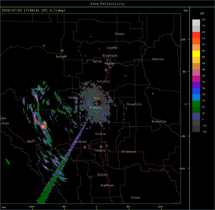Click the dark orange 60 dBZ legend swatch
The image size is (215, 210).
point(196,41)
